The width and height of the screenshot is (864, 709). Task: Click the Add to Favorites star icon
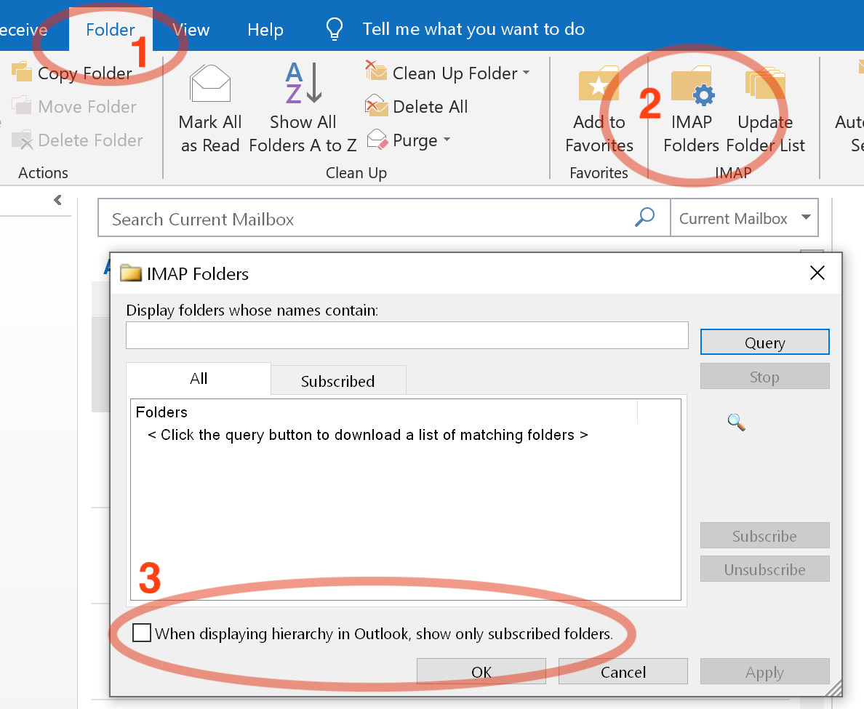coord(598,84)
